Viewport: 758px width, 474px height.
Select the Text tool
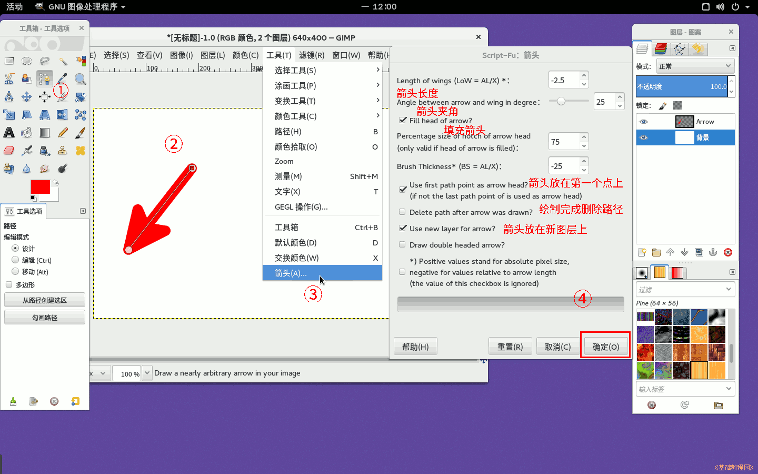9,133
